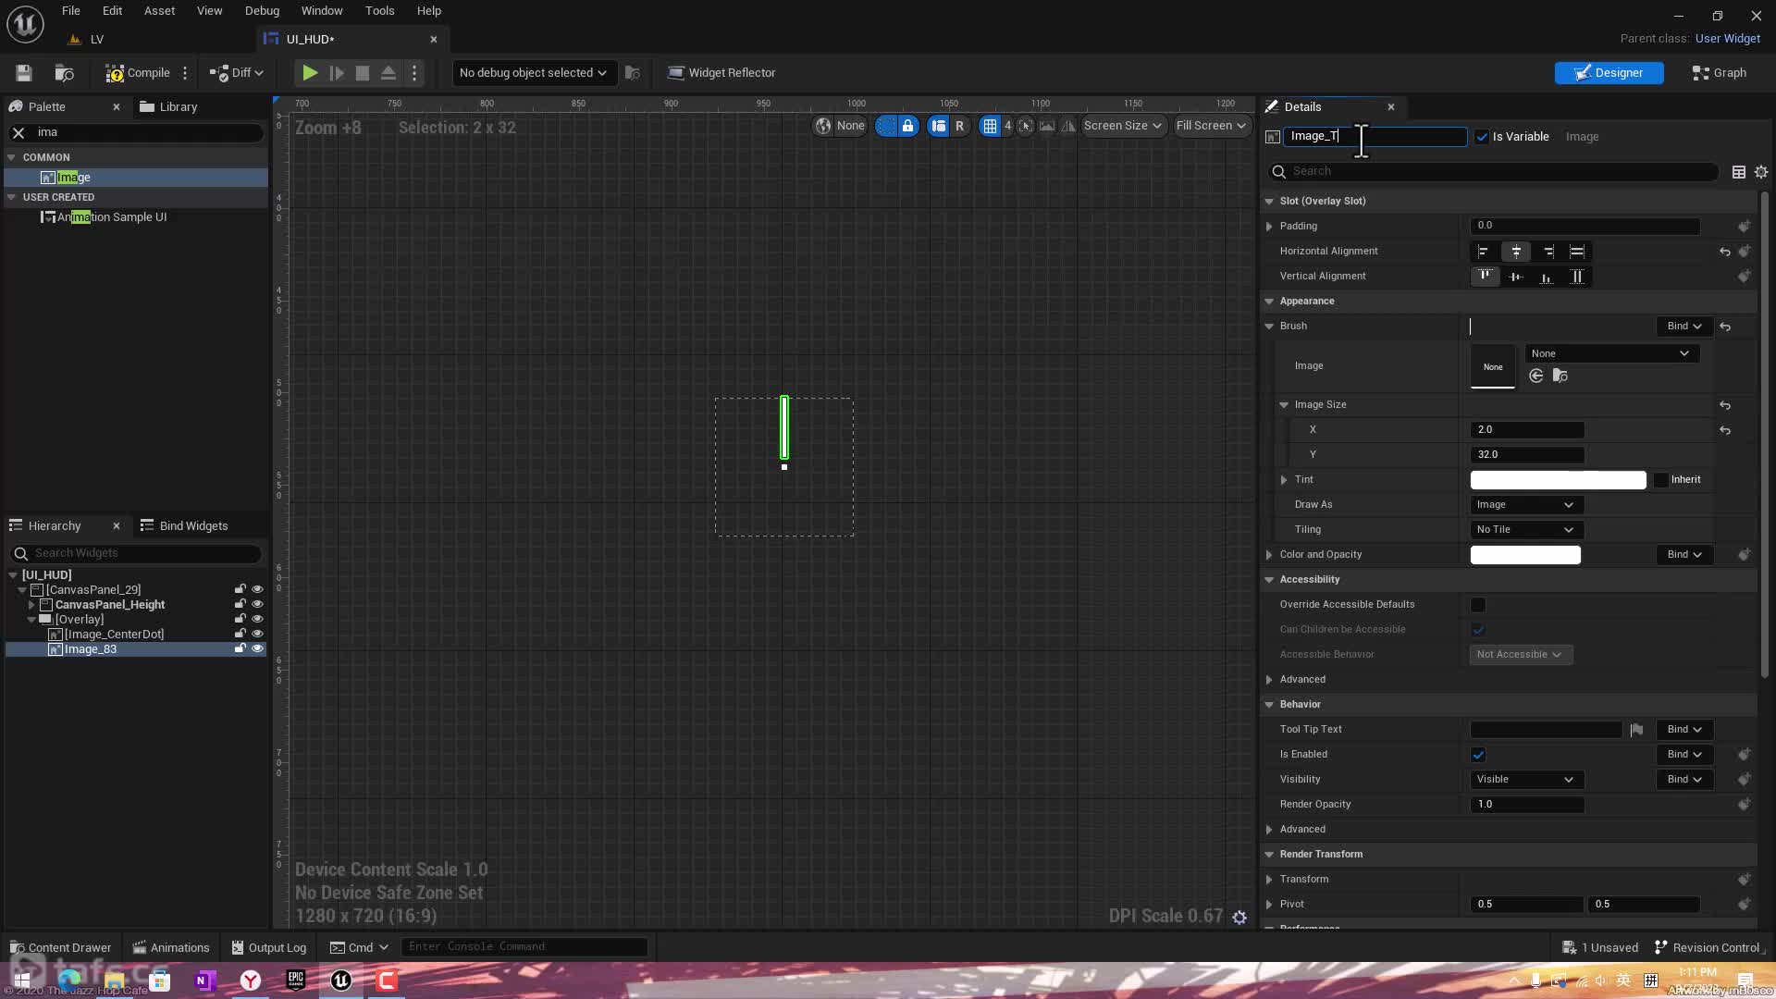Open the brush image asset dropdown
1776x999 pixels.
click(1611, 354)
